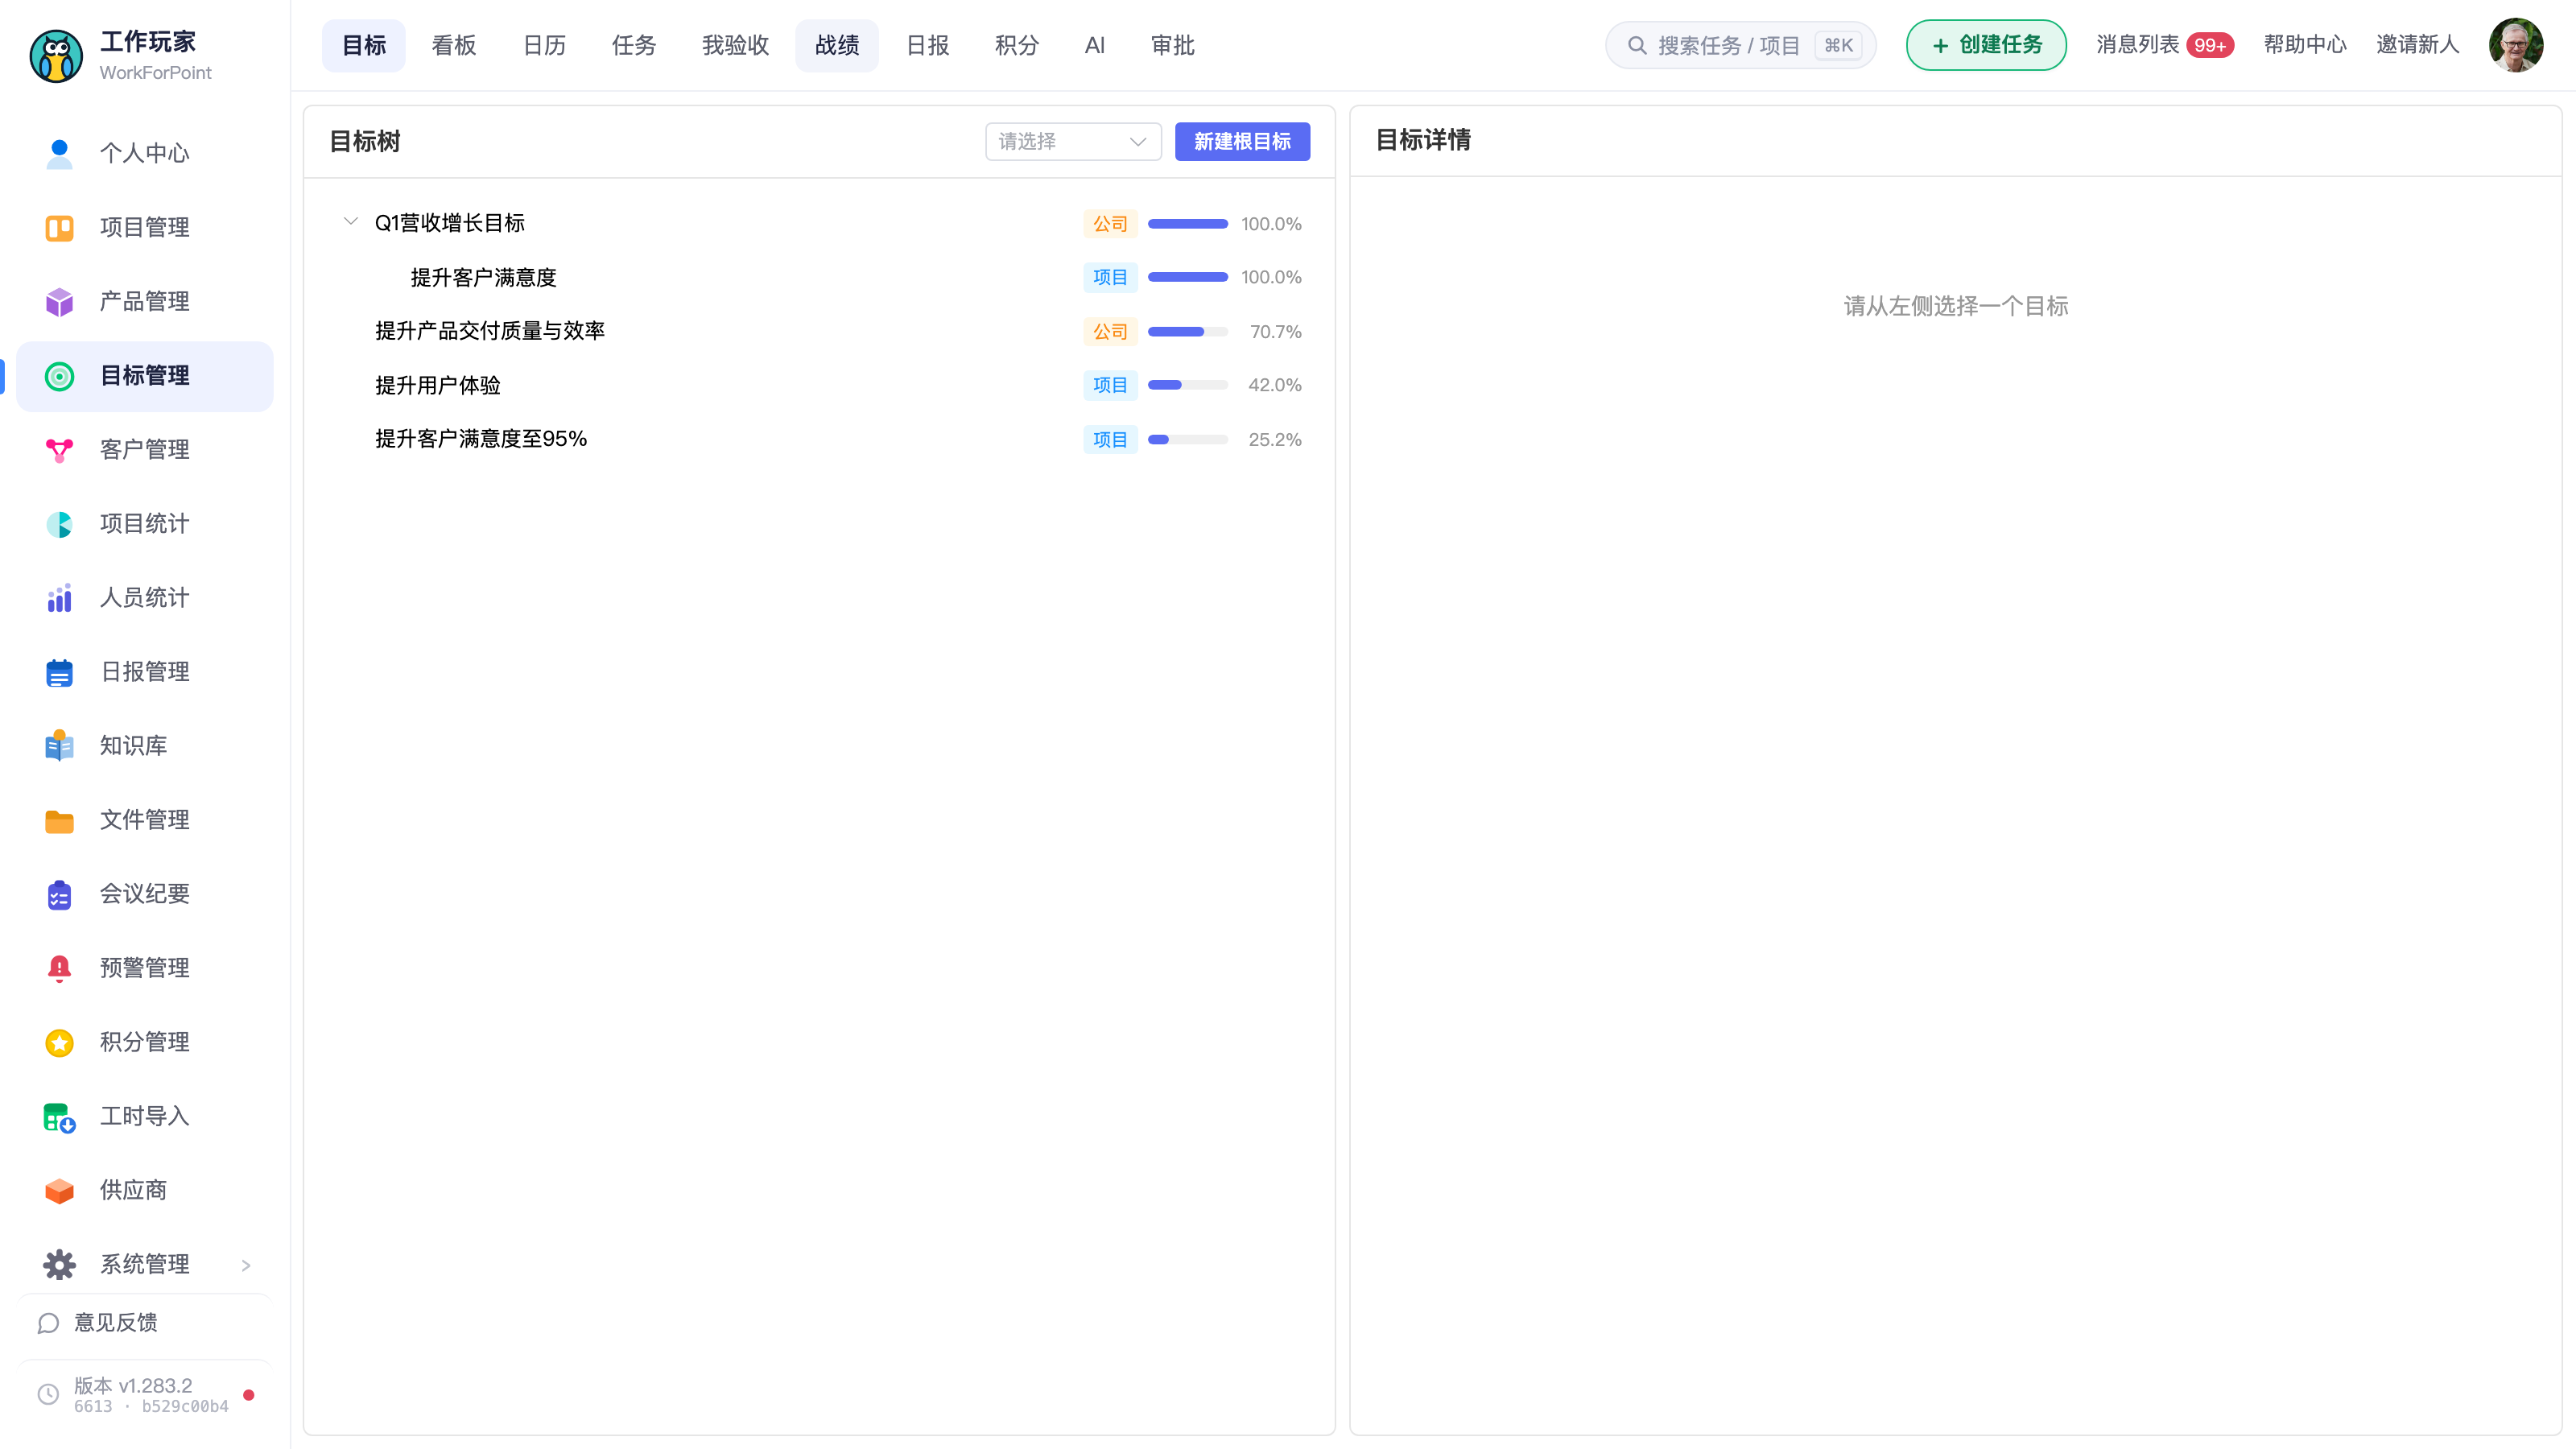The width and height of the screenshot is (2576, 1449).
Task: Switch to the 日历 tab
Action: [545, 45]
